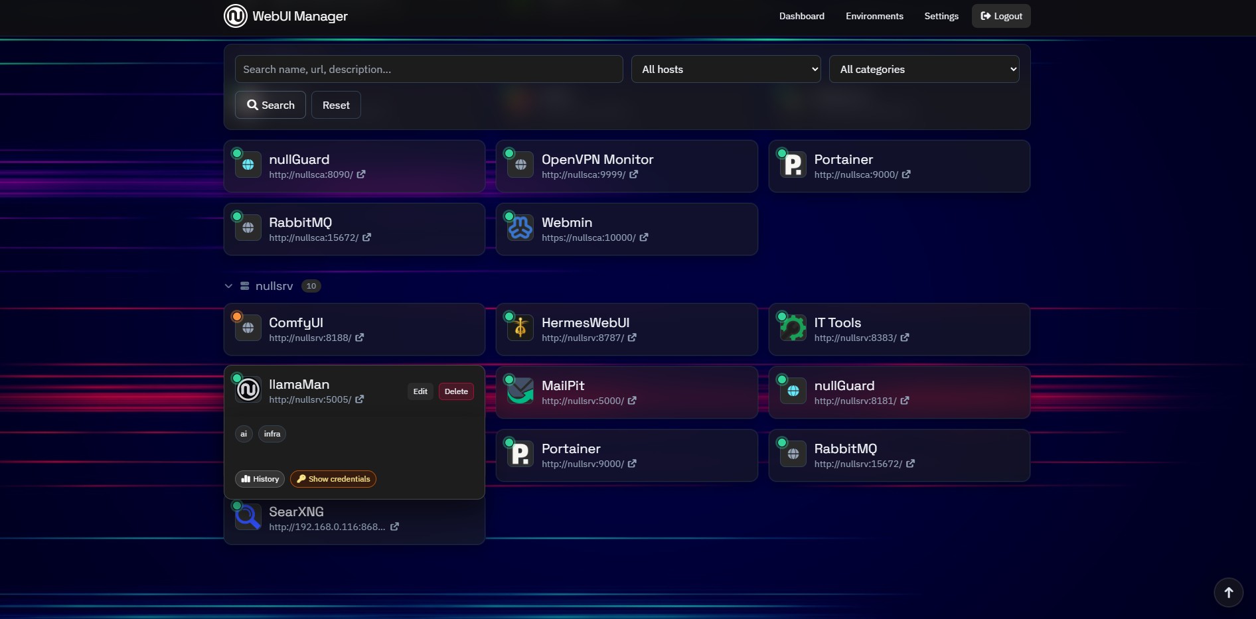Click the search name, url input field
This screenshot has height=619, width=1256.
point(429,69)
